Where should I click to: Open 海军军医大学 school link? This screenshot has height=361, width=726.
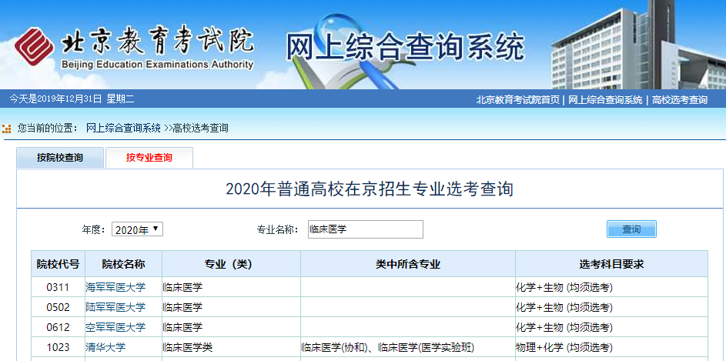click(x=115, y=287)
